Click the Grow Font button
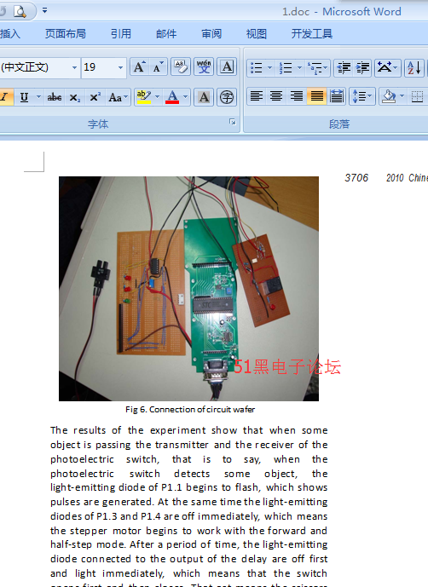The width and height of the screenshot is (428, 587). [x=140, y=67]
